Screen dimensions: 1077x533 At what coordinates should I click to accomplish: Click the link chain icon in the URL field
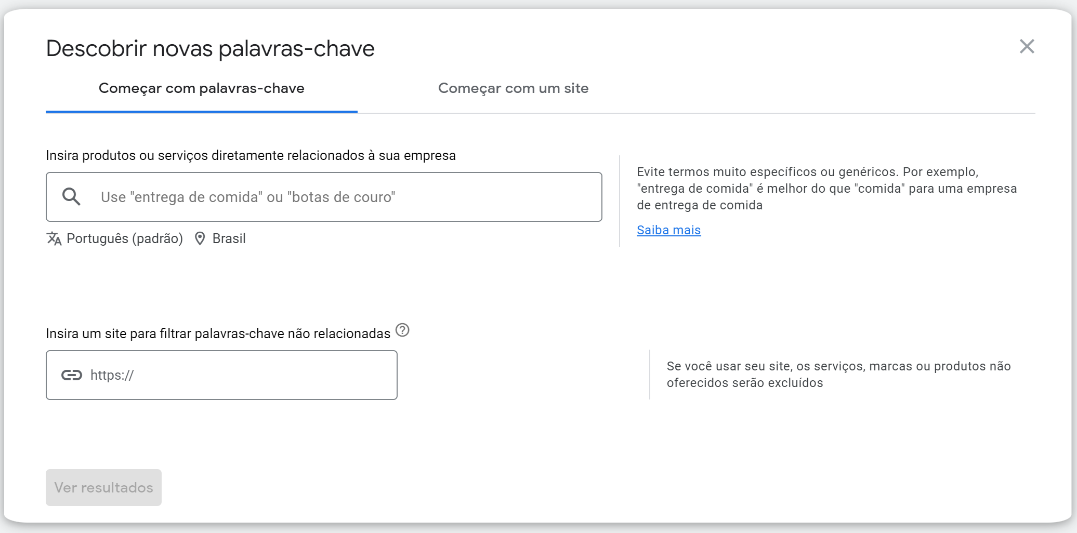[x=73, y=375]
